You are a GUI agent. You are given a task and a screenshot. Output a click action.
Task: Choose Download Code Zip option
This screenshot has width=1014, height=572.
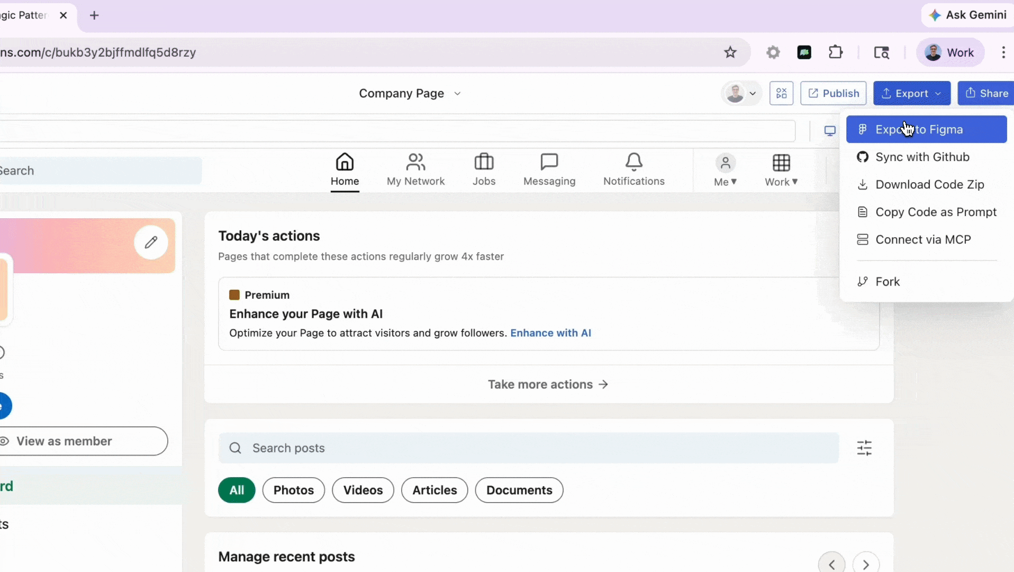(929, 185)
